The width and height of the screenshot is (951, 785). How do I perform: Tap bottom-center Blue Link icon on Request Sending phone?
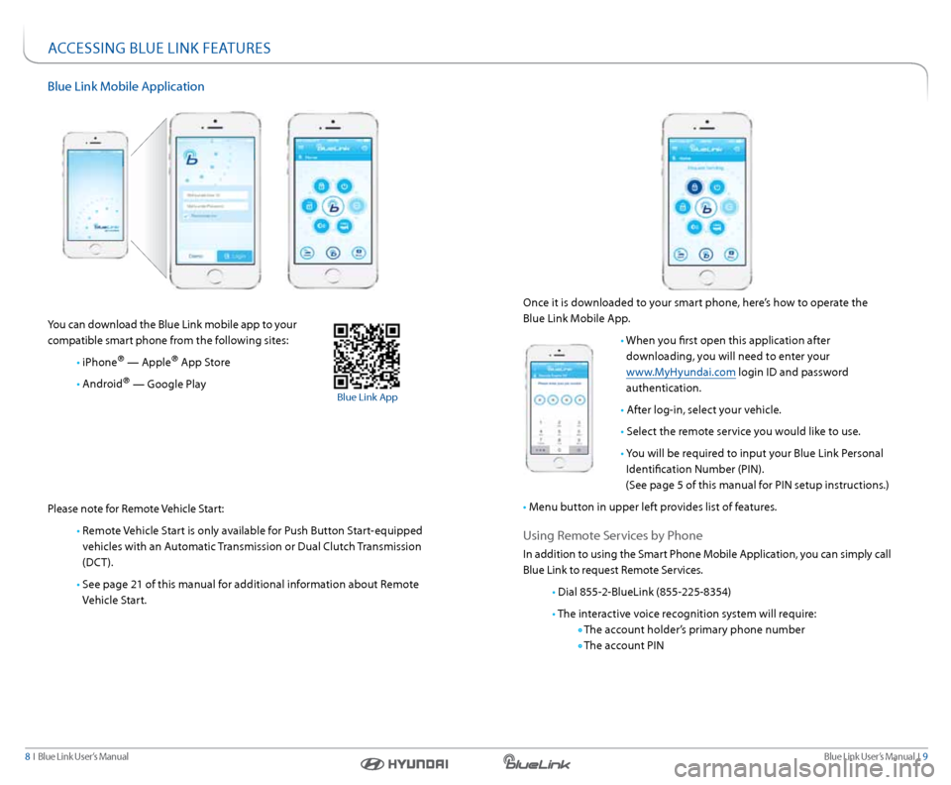pos(706,255)
